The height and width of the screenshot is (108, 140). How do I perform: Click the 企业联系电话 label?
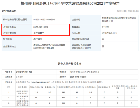point(10,27)
